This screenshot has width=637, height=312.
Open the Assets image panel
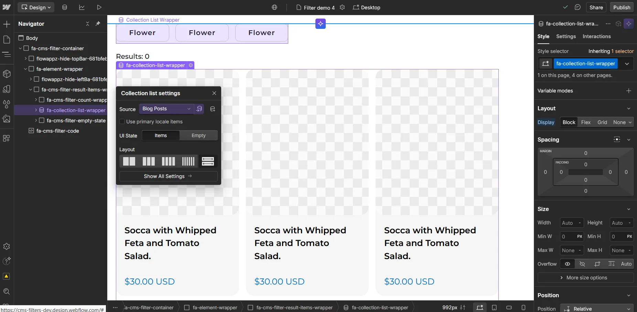pyautogui.click(x=7, y=119)
